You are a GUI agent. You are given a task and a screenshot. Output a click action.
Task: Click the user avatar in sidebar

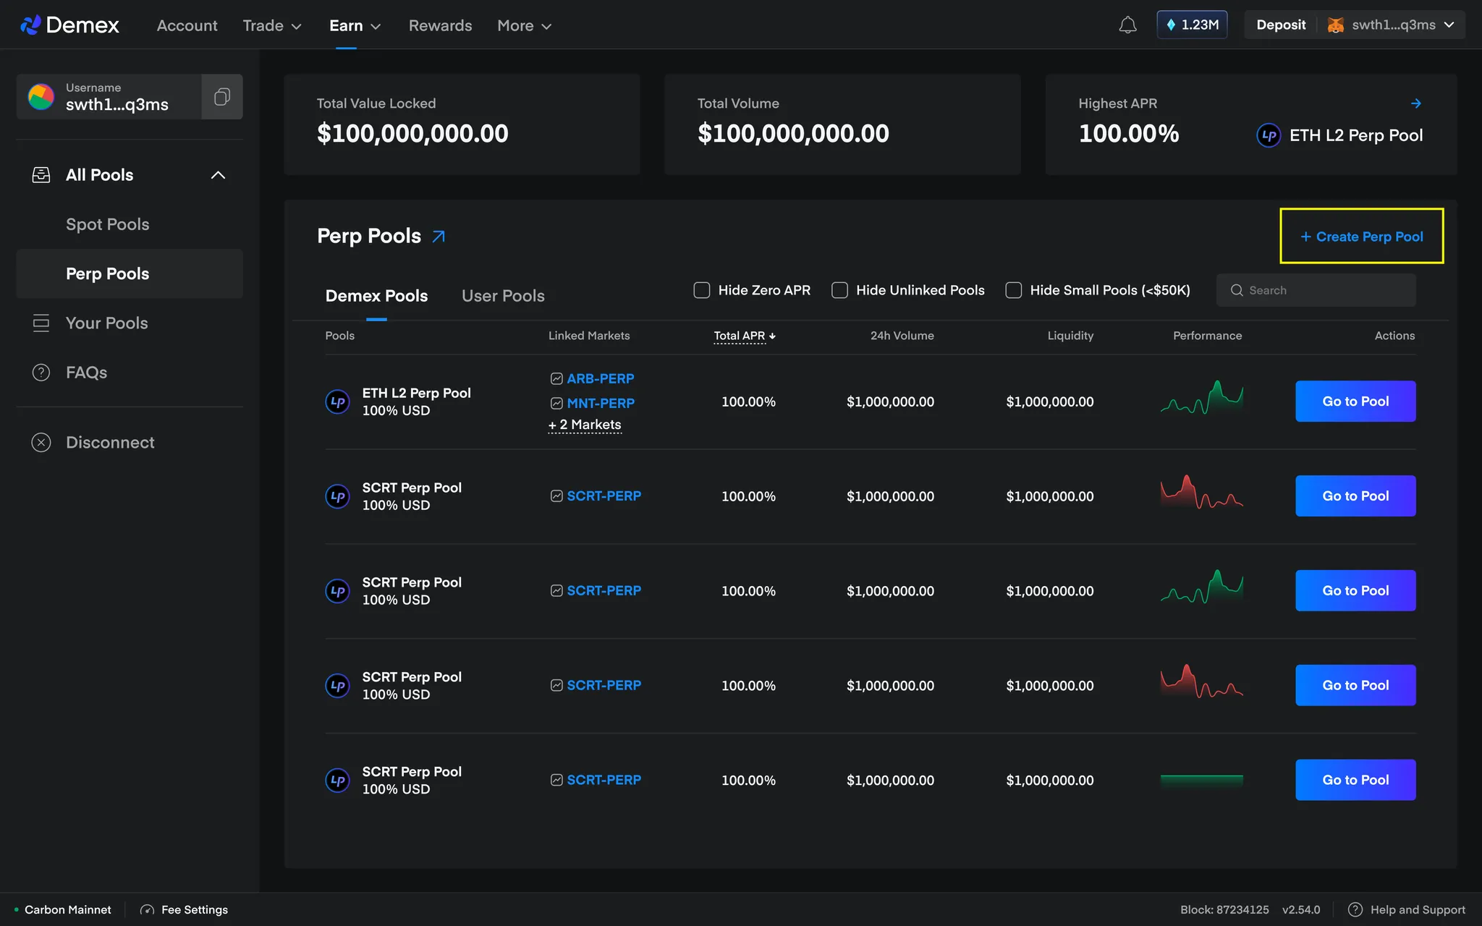click(x=41, y=97)
